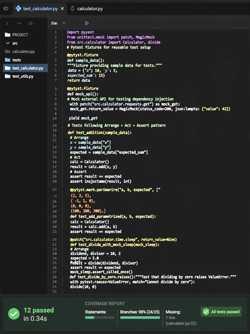Click the Branches coverage progress bar
This screenshot has width=250, height=334.
click(x=140, y=318)
